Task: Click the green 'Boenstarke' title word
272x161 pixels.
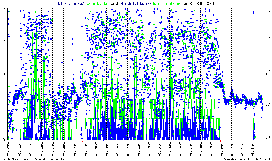Action: [x=96, y=3]
